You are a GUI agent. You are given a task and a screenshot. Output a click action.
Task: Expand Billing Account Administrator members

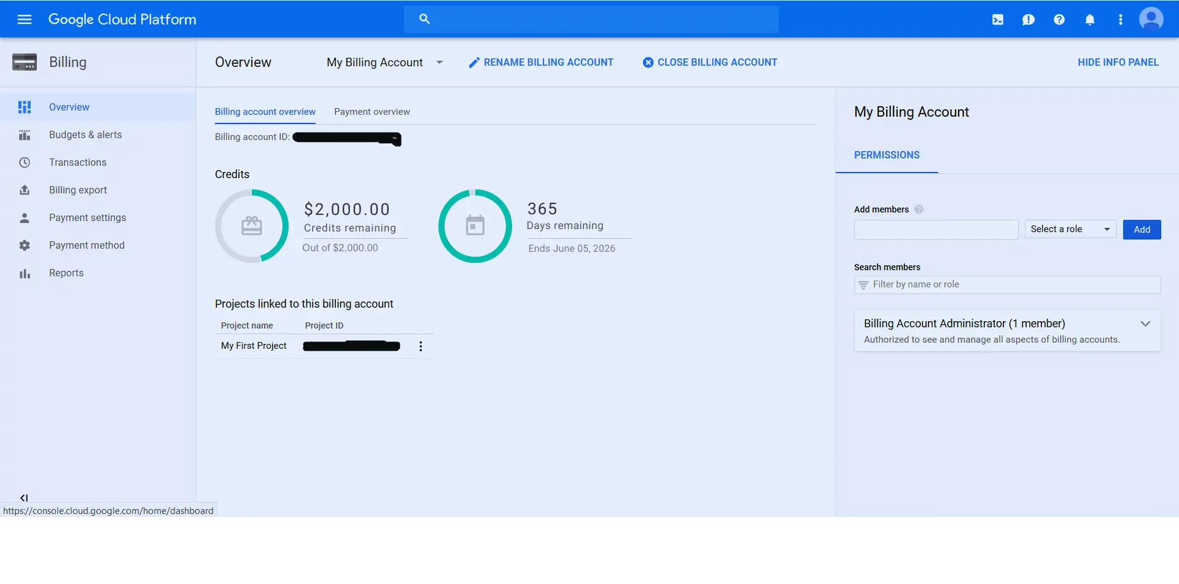pos(1145,324)
